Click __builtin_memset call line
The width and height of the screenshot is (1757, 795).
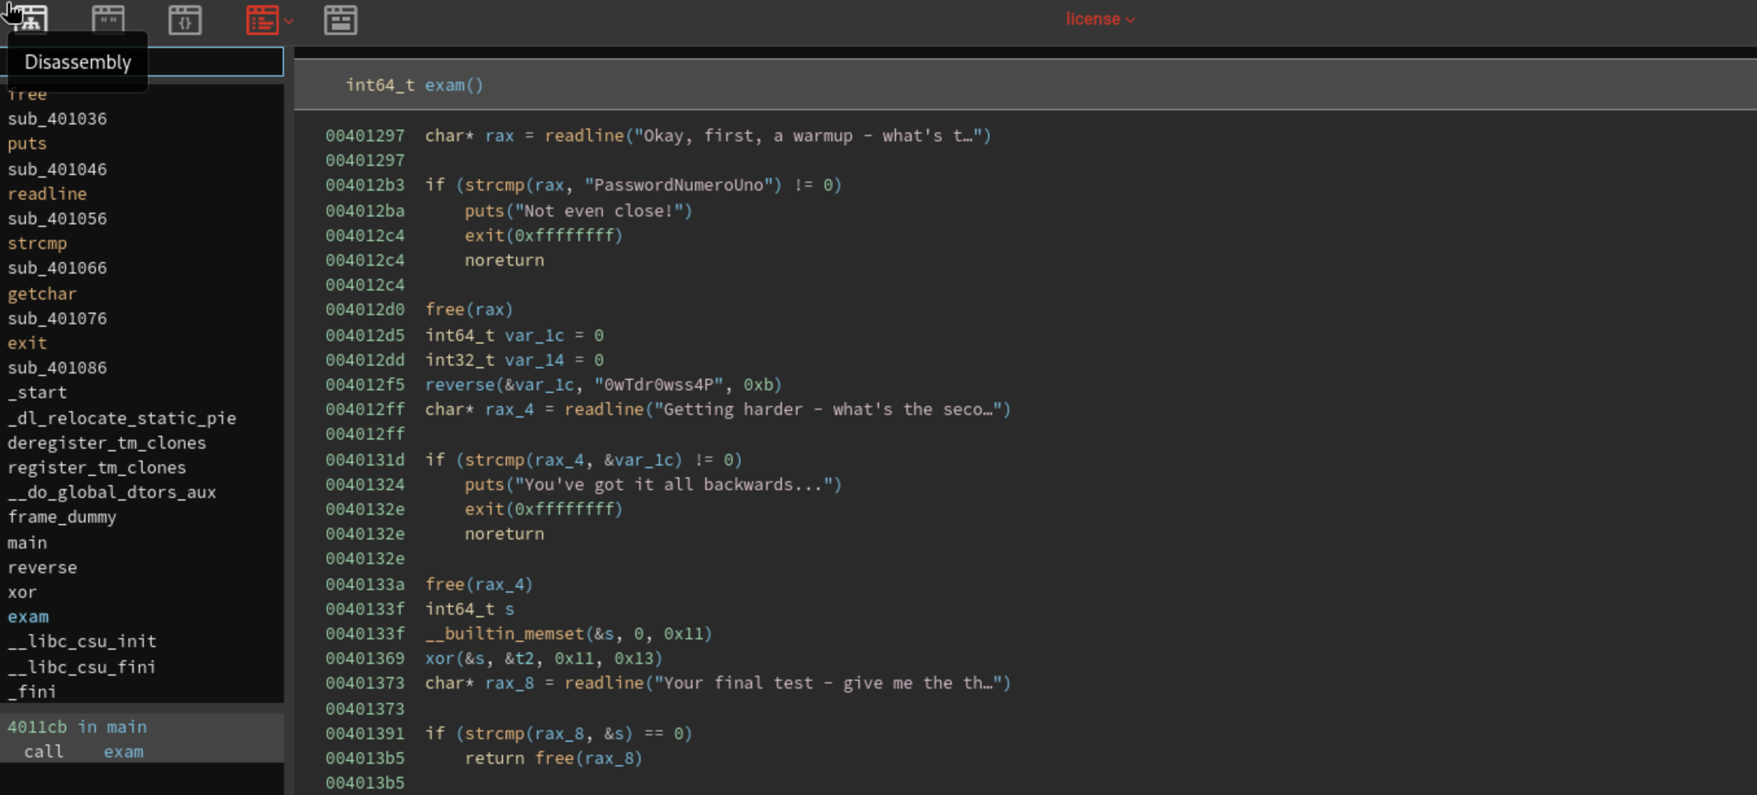(x=569, y=634)
